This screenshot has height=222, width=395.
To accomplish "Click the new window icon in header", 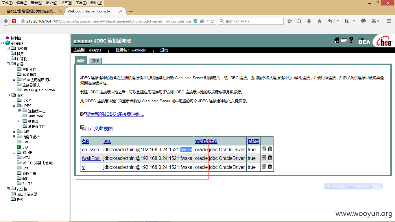I will pyautogui.click(x=344, y=40).
